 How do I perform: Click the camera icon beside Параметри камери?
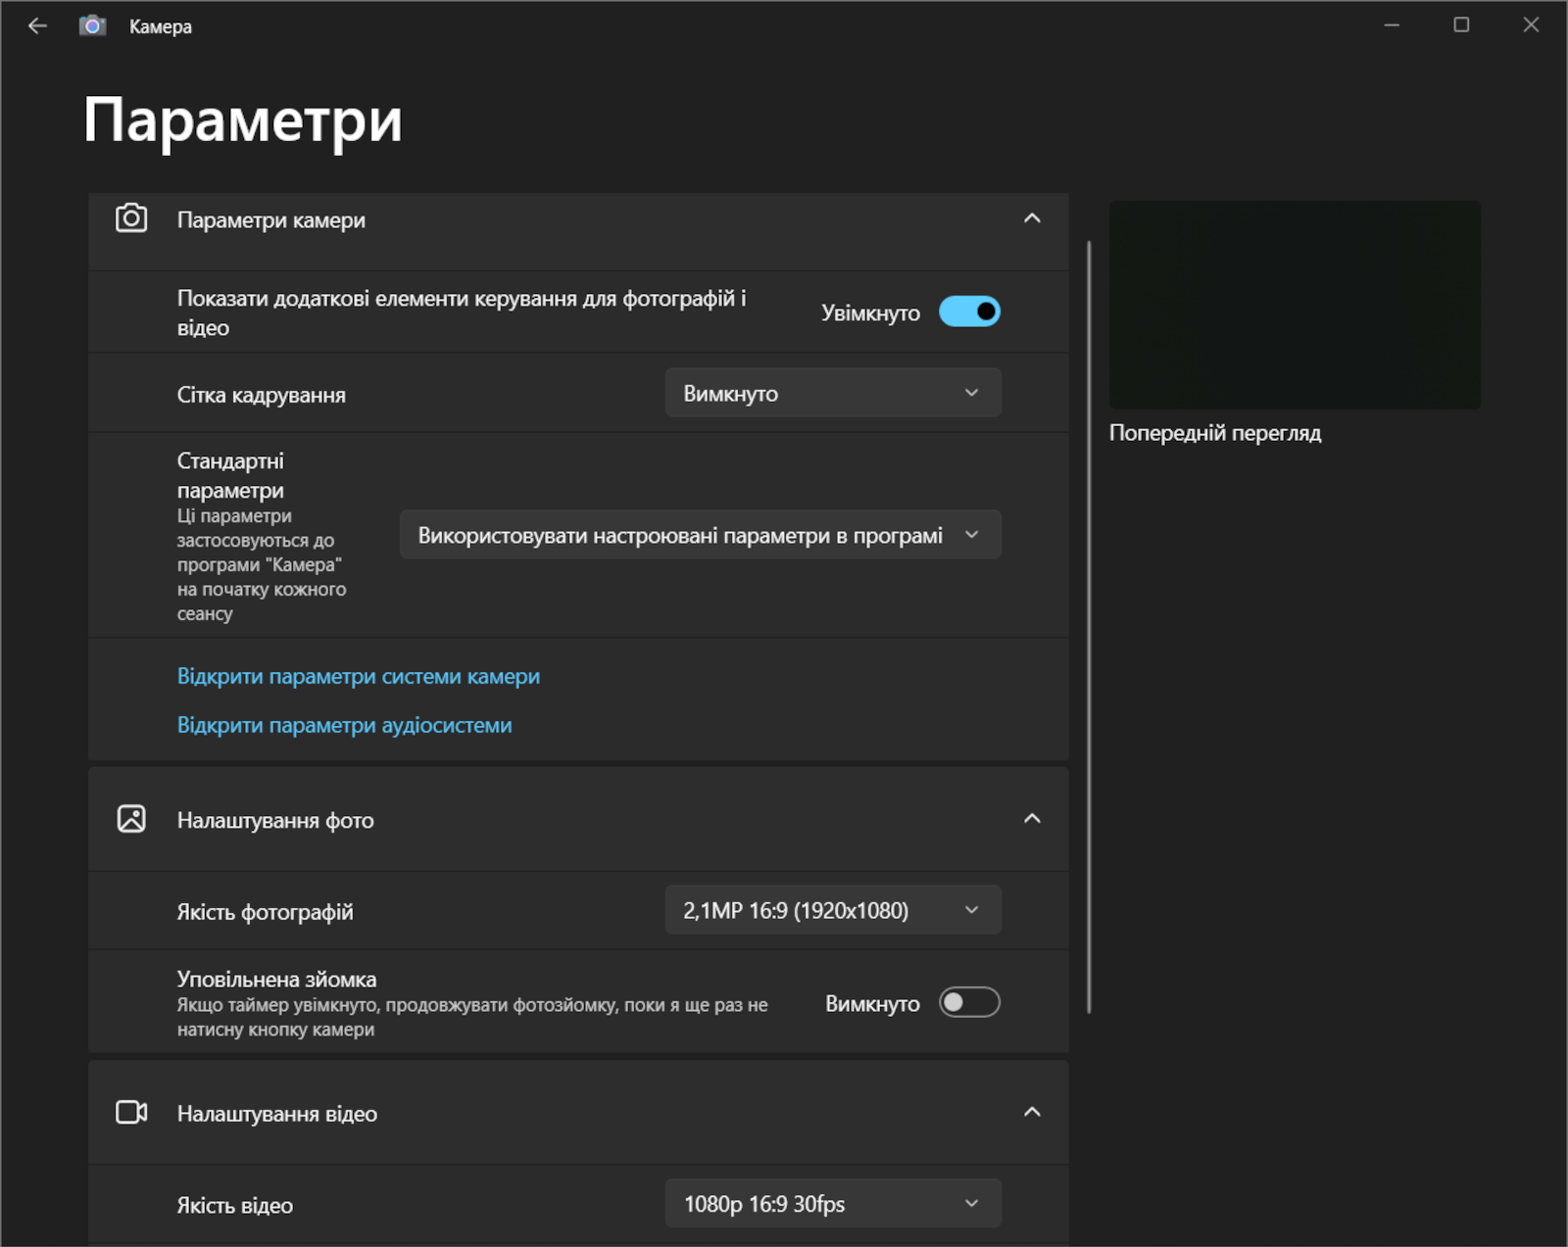click(131, 218)
